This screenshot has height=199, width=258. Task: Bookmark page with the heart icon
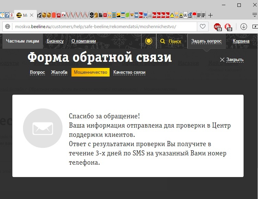click(x=203, y=26)
